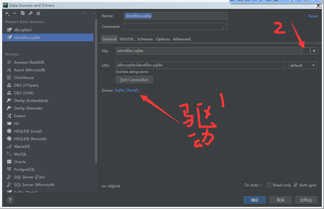Click the Test Connection button
Screen dimensions: 324x209
click(134, 80)
